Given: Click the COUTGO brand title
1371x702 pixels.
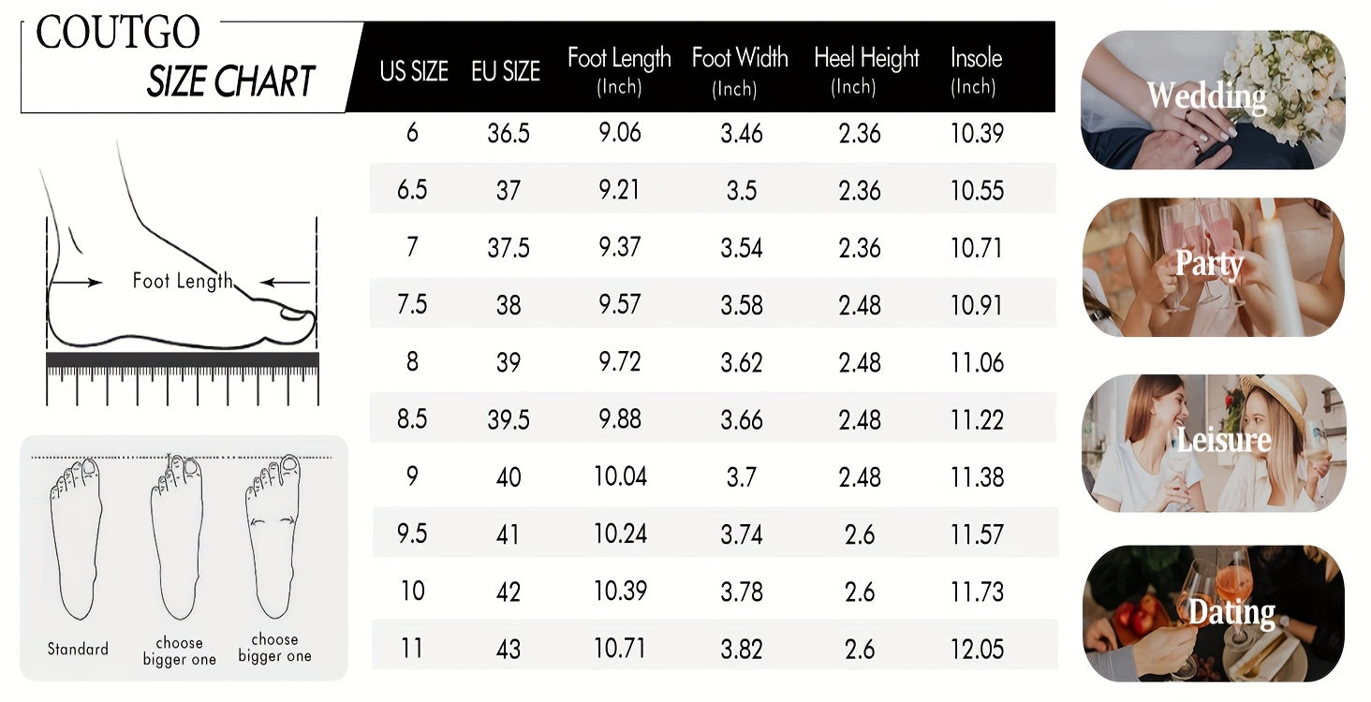Looking at the screenshot, I should (118, 34).
